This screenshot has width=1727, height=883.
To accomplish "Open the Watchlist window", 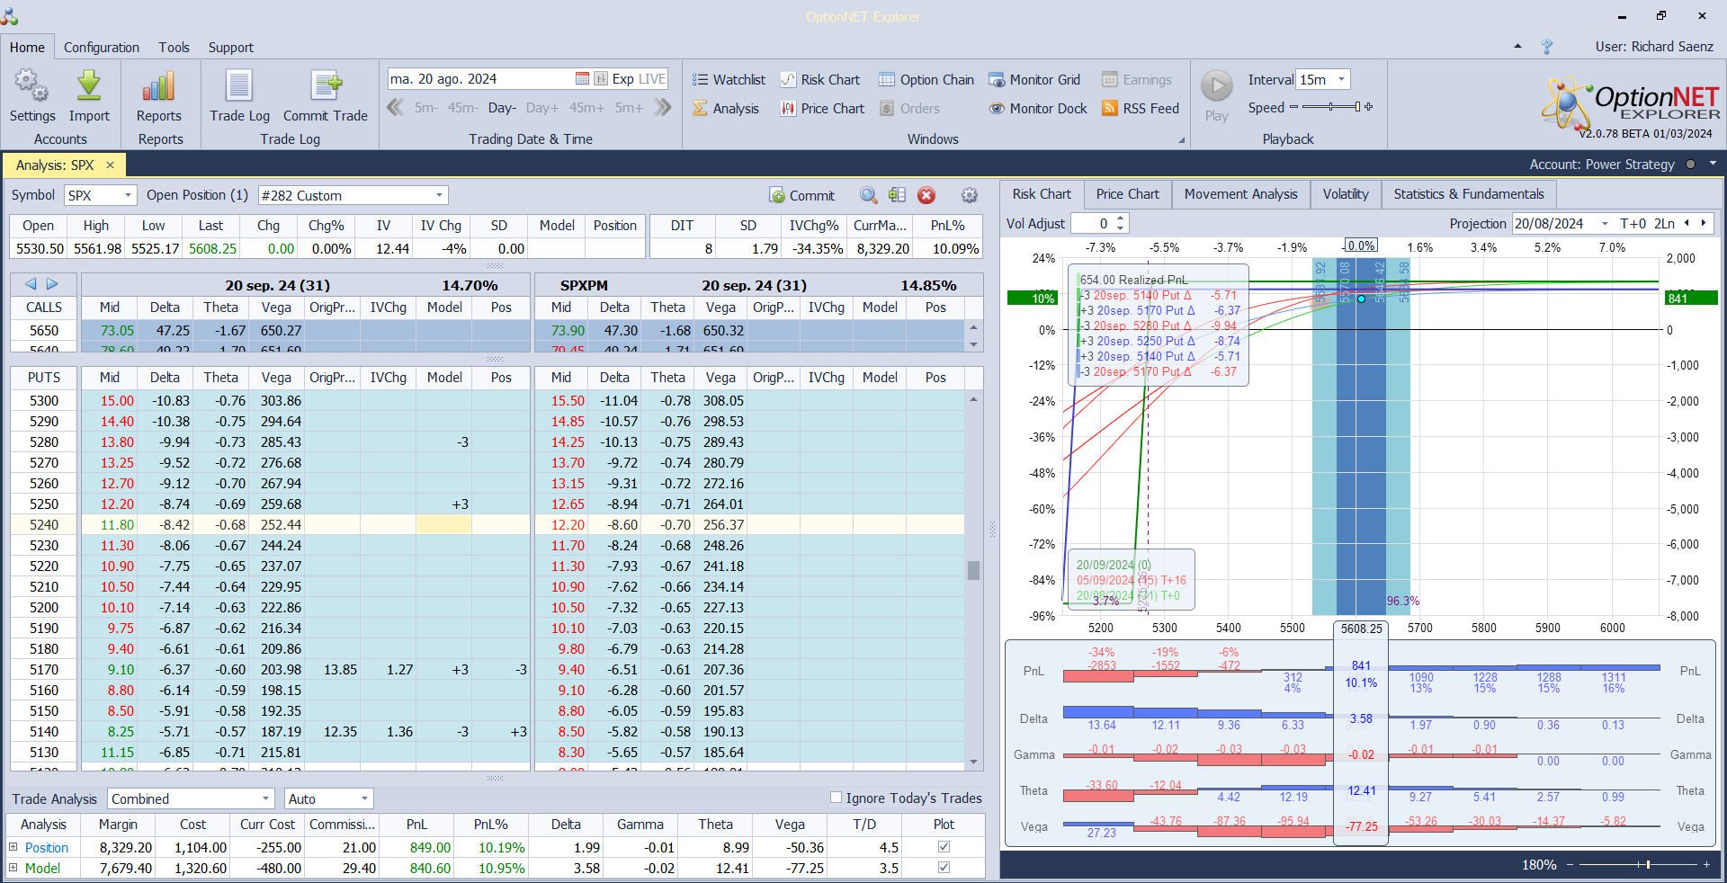I will pyautogui.click(x=729, y=79).
